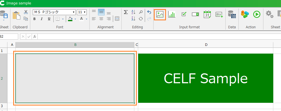Insert a checkbox input format
Image resolution: width=281 pixels, height=111 pixels.
tap(184, 14)
